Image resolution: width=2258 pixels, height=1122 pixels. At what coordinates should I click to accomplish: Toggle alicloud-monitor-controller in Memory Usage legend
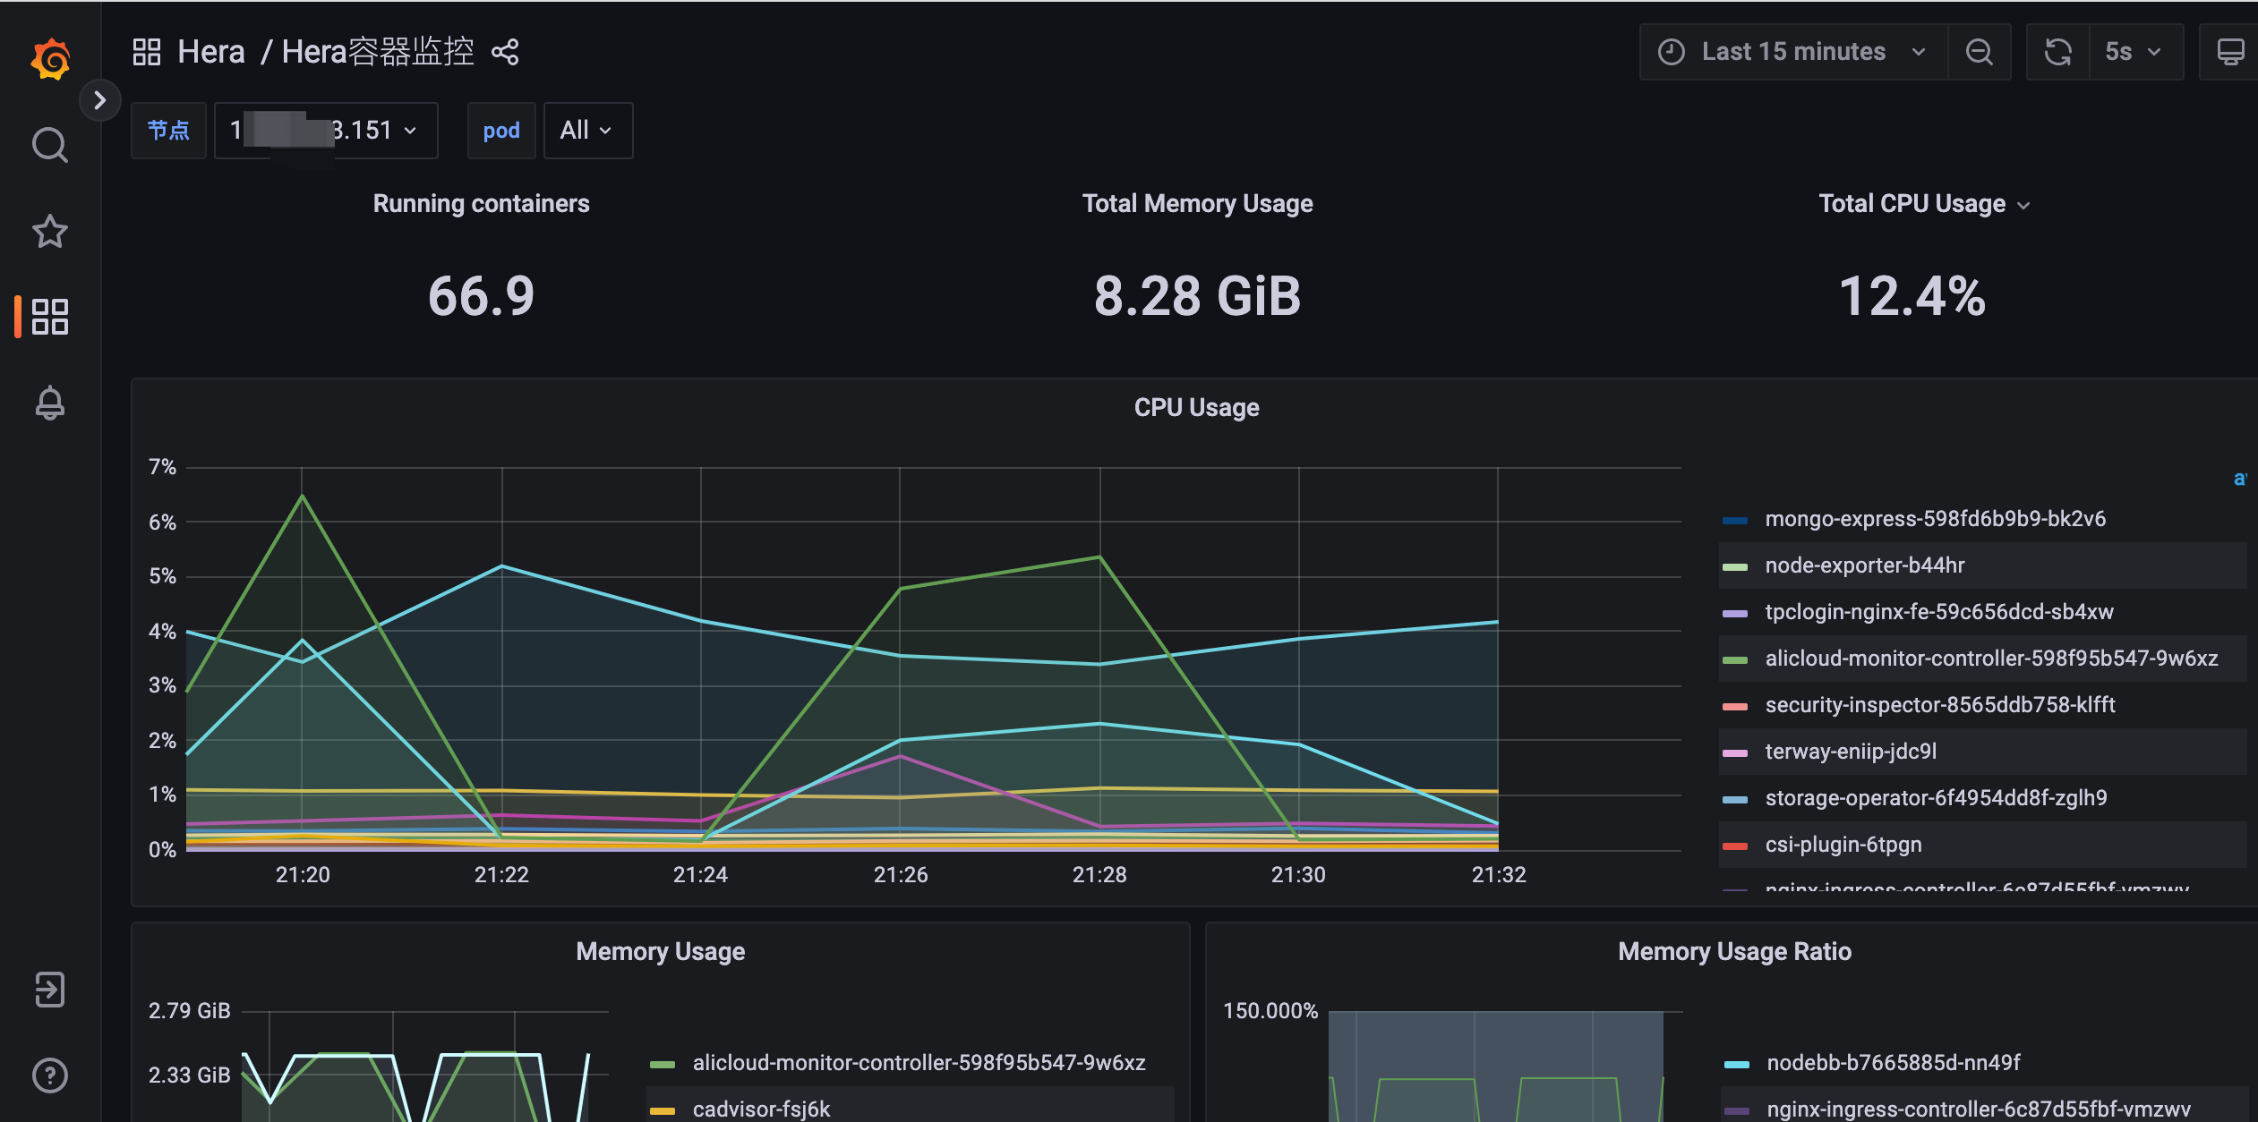tap(919, 1063)
